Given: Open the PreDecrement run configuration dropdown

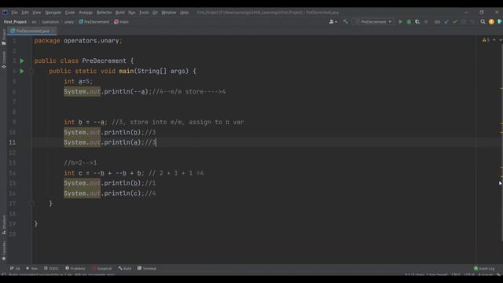Looking at the screenshot, I should click(373, 22).
